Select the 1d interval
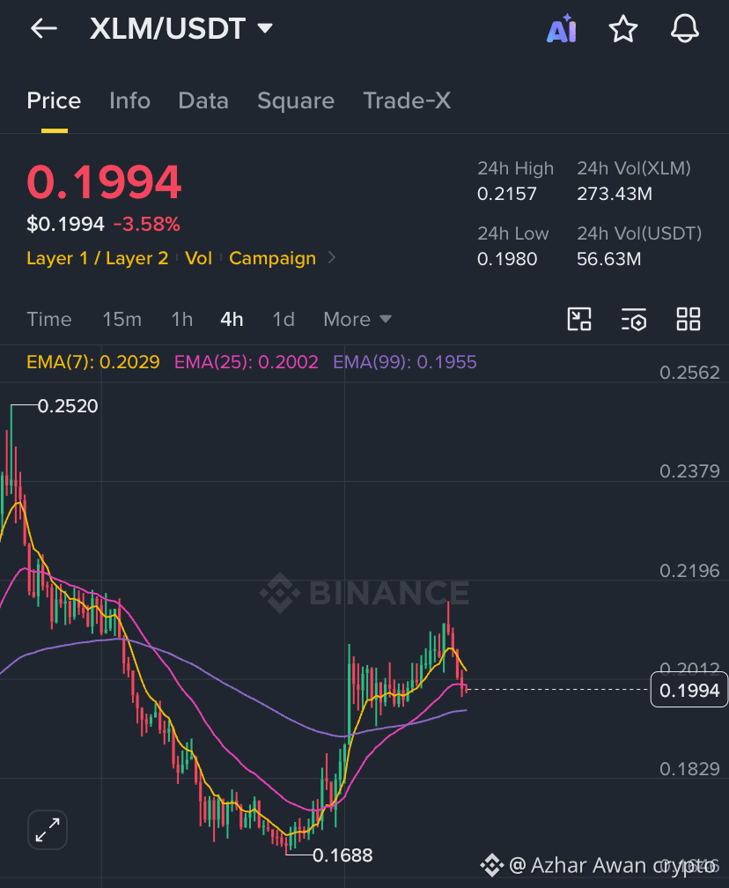This screenshot has width=729, height=888. [x=283, y=320]
